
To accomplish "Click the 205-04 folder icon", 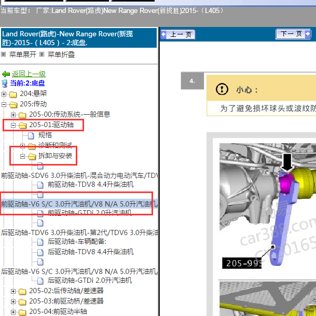I will pos(22,312).
